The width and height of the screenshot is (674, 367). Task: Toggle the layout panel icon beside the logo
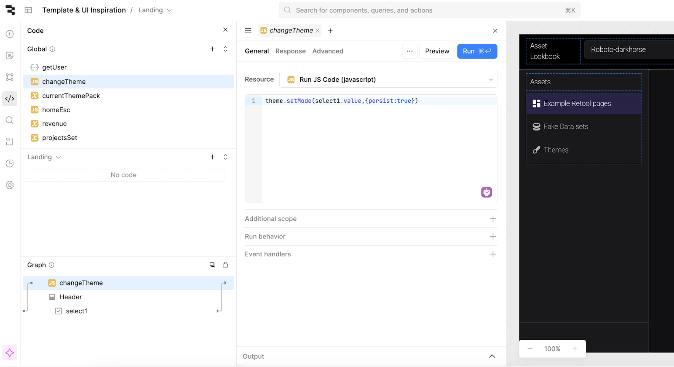tap(28, 10)
